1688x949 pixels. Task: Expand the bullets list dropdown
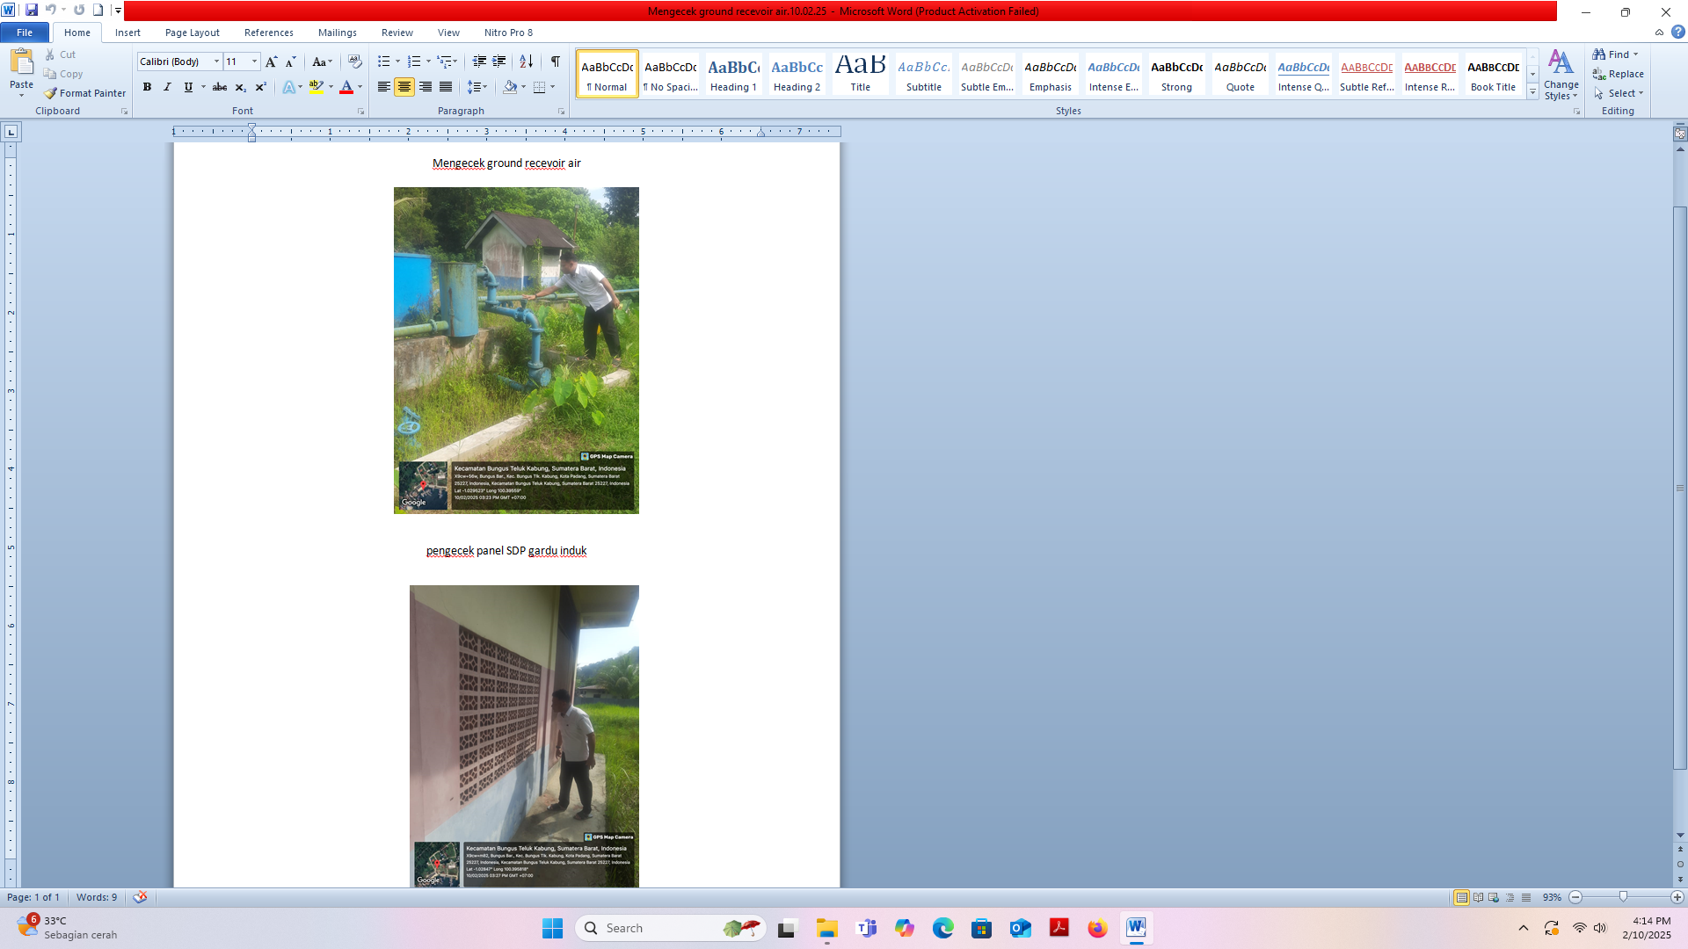397,62
